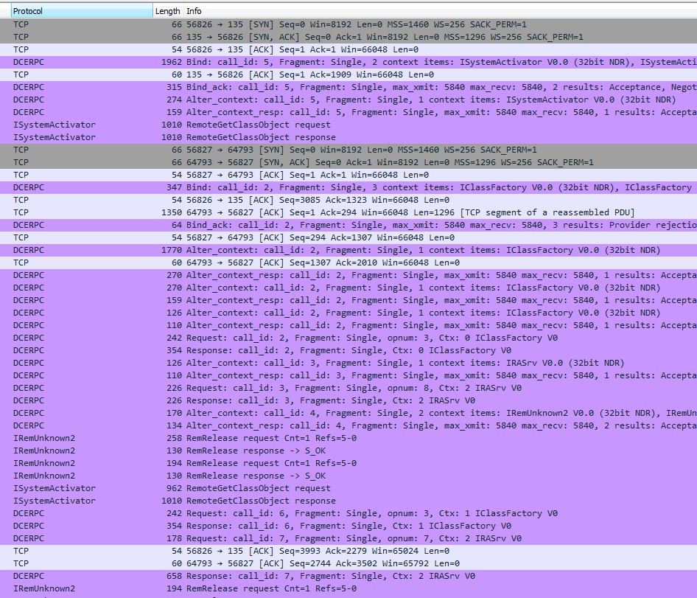Viewport: 697px width, 598px height.
Task: Select the 56826 → 135 [SYN] packet
Action: (348, 24)
